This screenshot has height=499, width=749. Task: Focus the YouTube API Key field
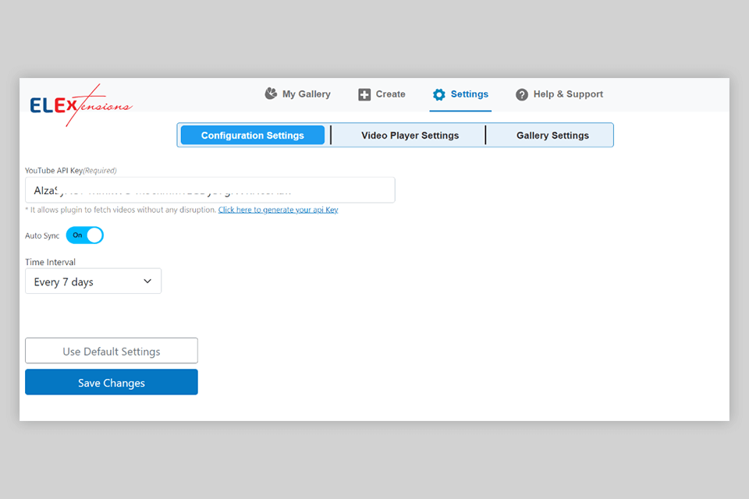210,190
